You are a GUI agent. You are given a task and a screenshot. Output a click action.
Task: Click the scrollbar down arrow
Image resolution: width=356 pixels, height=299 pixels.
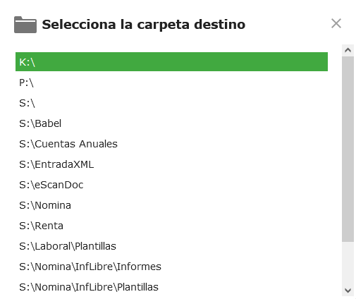tap(348, 291)
